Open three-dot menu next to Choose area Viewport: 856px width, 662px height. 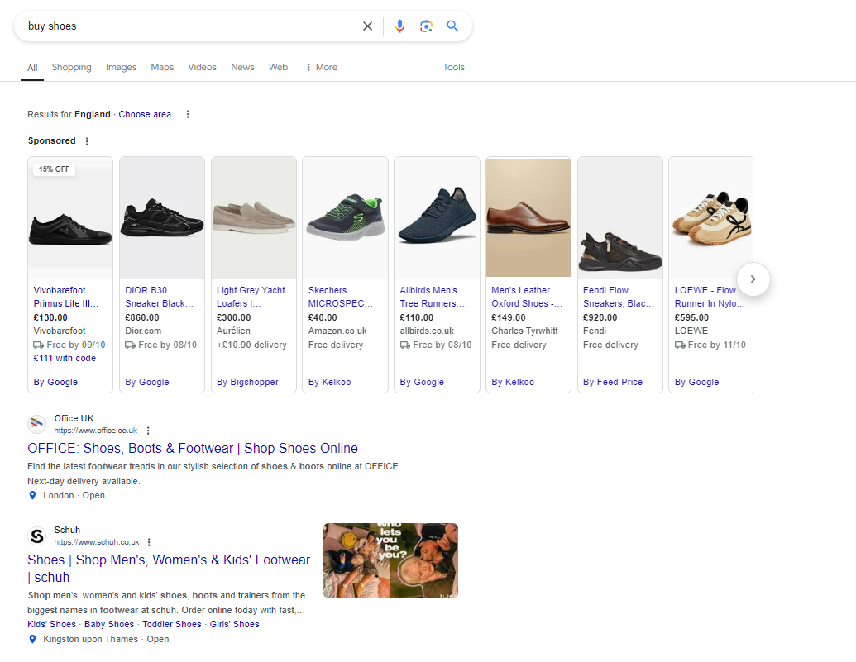click(188, 114)
